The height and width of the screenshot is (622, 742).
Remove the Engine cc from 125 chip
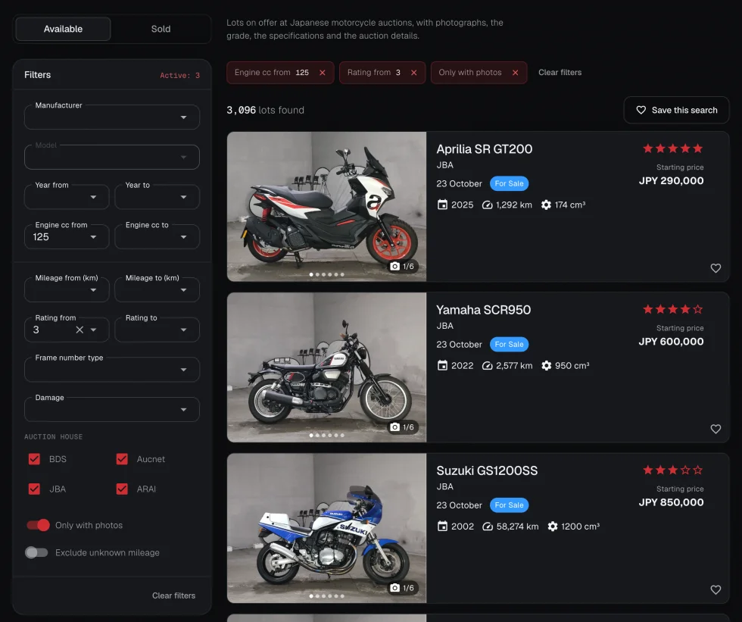323,73
